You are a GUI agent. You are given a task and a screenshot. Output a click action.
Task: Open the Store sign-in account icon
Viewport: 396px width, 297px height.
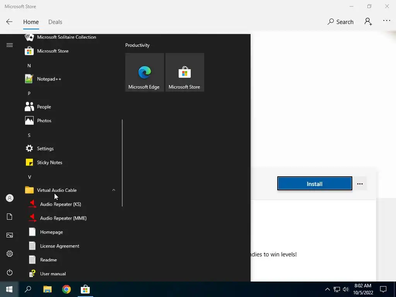(x=368, y=22)
